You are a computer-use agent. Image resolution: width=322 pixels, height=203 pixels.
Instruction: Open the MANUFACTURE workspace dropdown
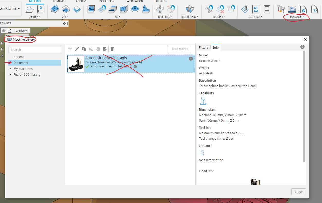pos(10,9)
